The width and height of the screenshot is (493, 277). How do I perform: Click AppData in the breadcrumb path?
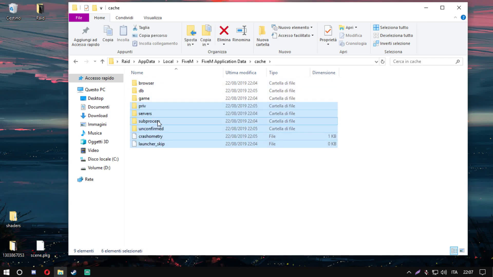(x=146, y=62)
